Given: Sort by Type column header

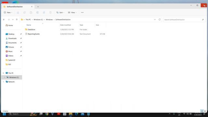Looking at the screenshot, I should click(x=81, y=25).
